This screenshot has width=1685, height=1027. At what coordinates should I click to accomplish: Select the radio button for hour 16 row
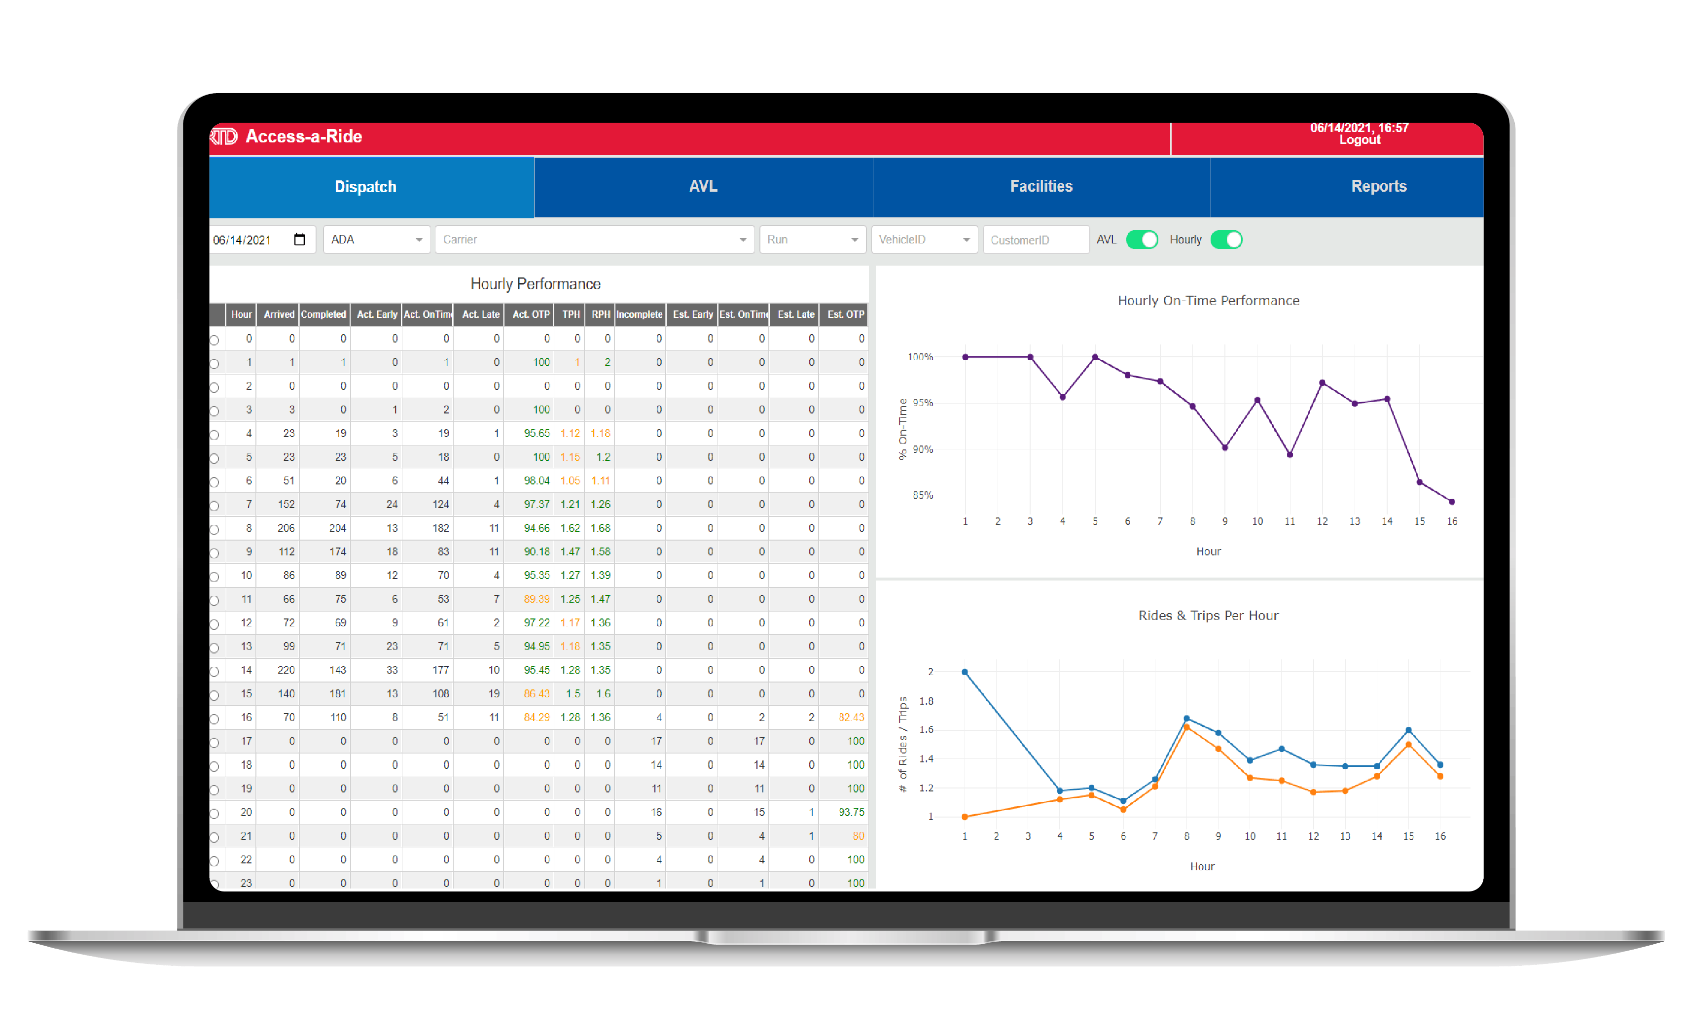click(x=214, y=717)
